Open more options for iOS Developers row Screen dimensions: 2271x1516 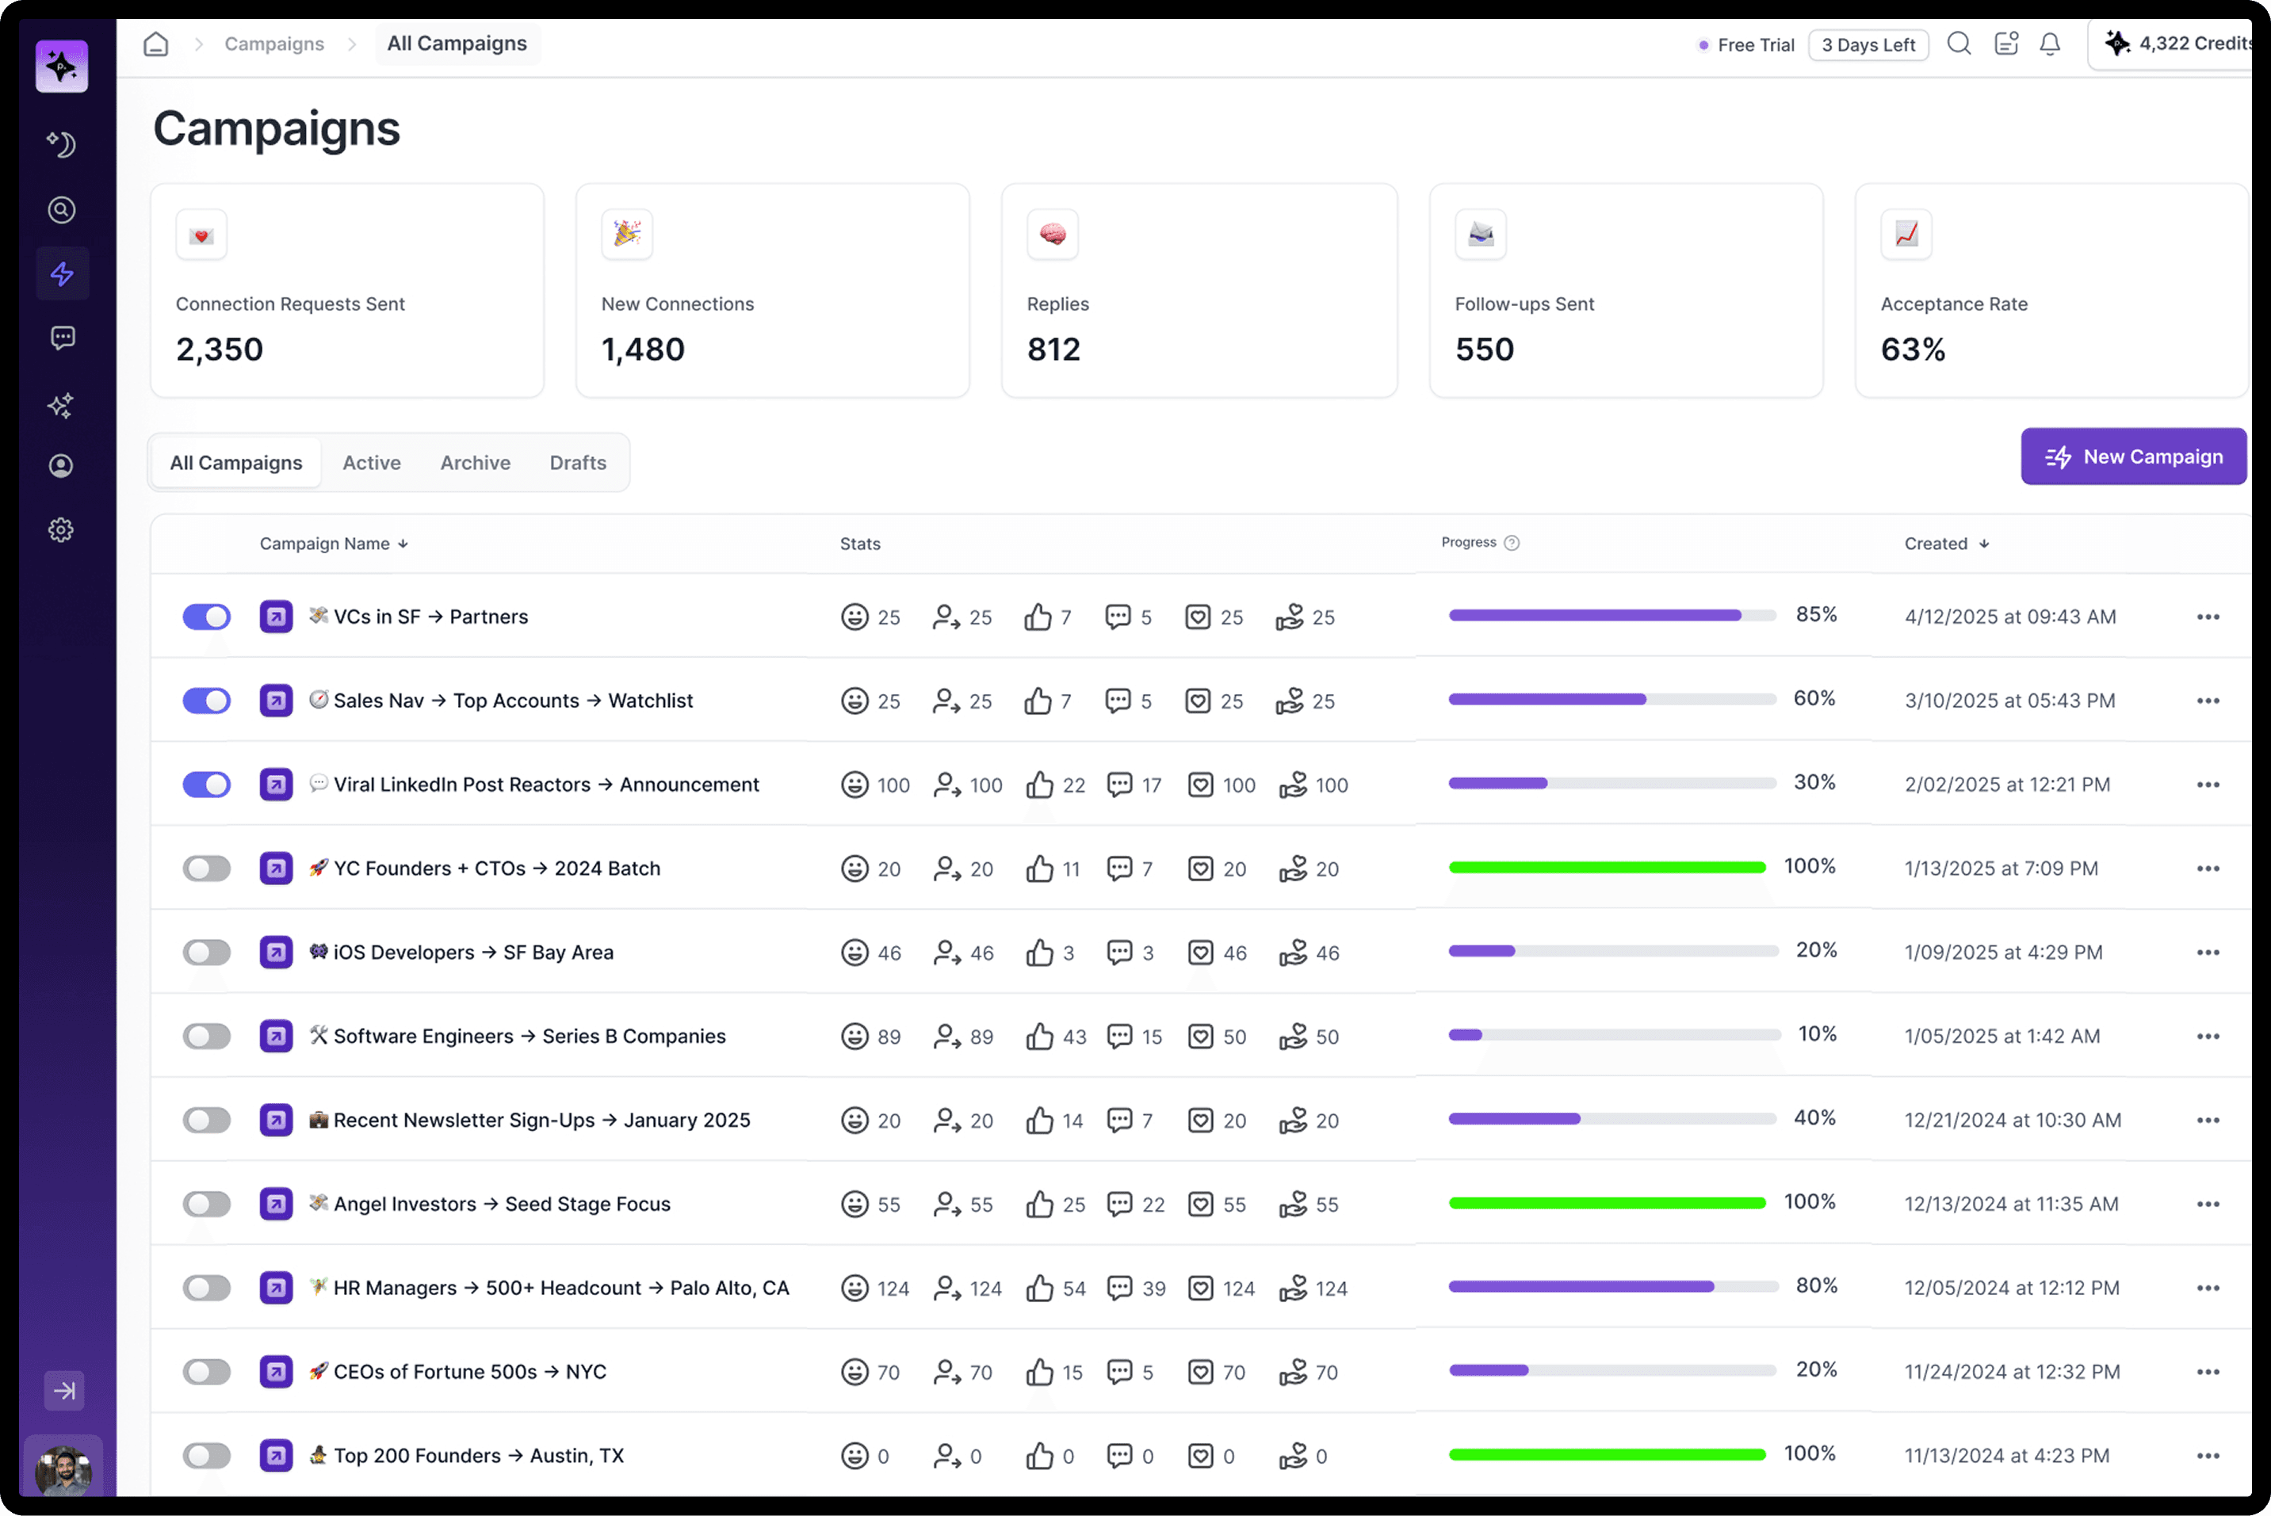click(2208, 953)
